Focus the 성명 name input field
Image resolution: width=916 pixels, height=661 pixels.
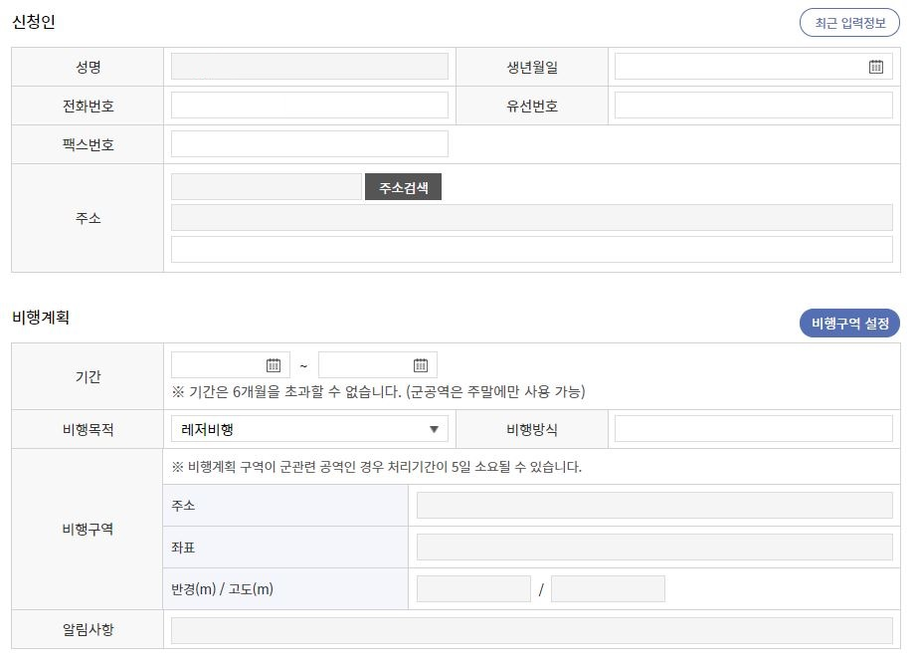[309, 67]
